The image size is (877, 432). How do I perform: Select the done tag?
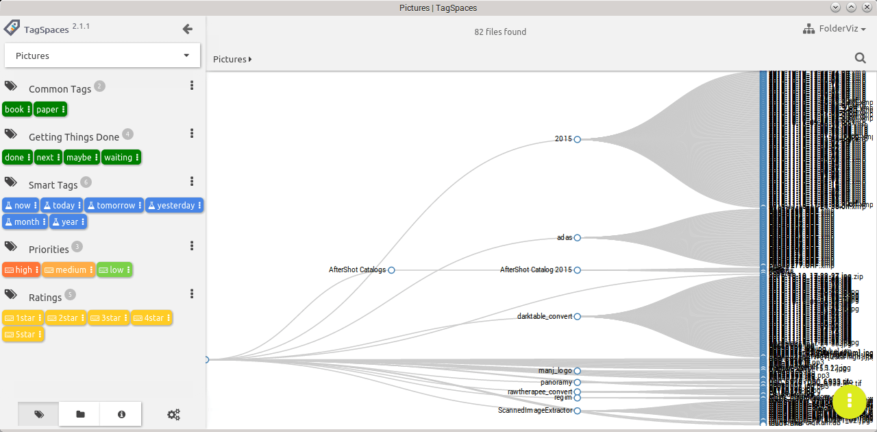(x=17, y=157)
